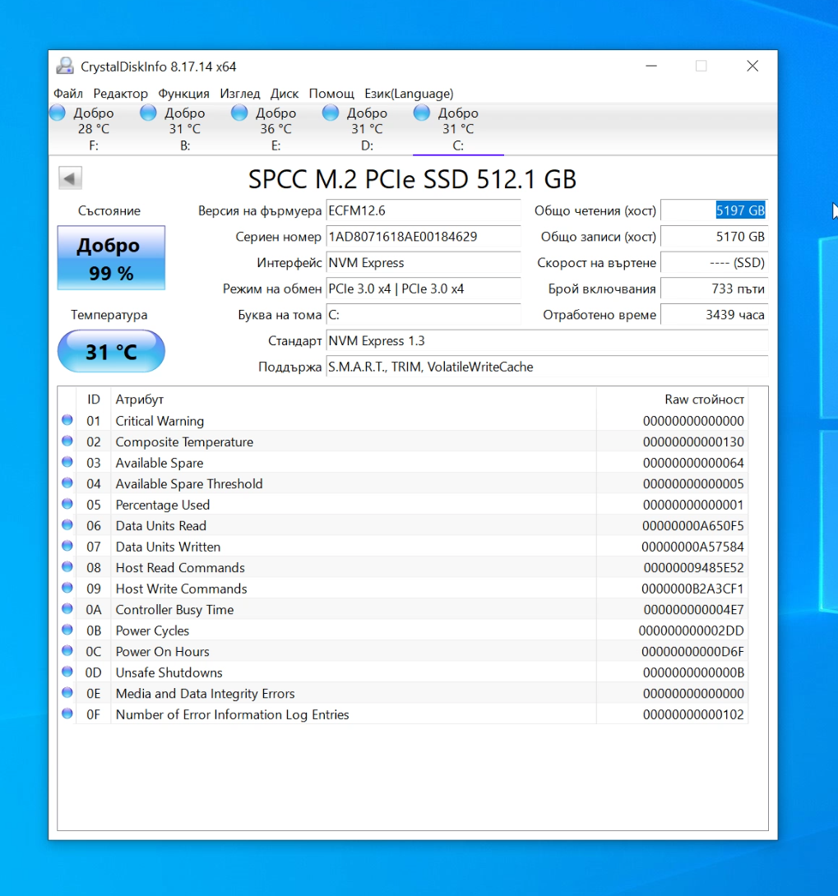The width and height of the screenshot is (838, 896).
Task: Click the Raw стойност column header
Action: point(672,399)
